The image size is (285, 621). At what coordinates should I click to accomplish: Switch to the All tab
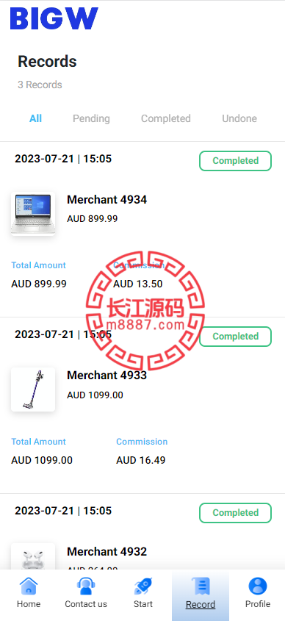pos(35,118)
